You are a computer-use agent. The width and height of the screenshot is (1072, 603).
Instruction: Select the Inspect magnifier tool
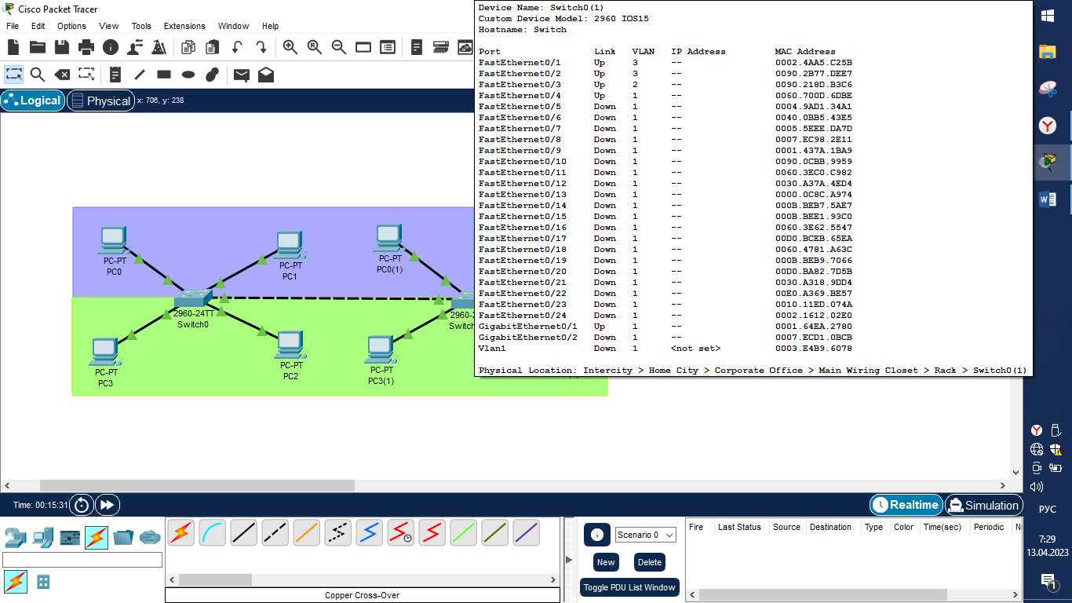[38, 75]
